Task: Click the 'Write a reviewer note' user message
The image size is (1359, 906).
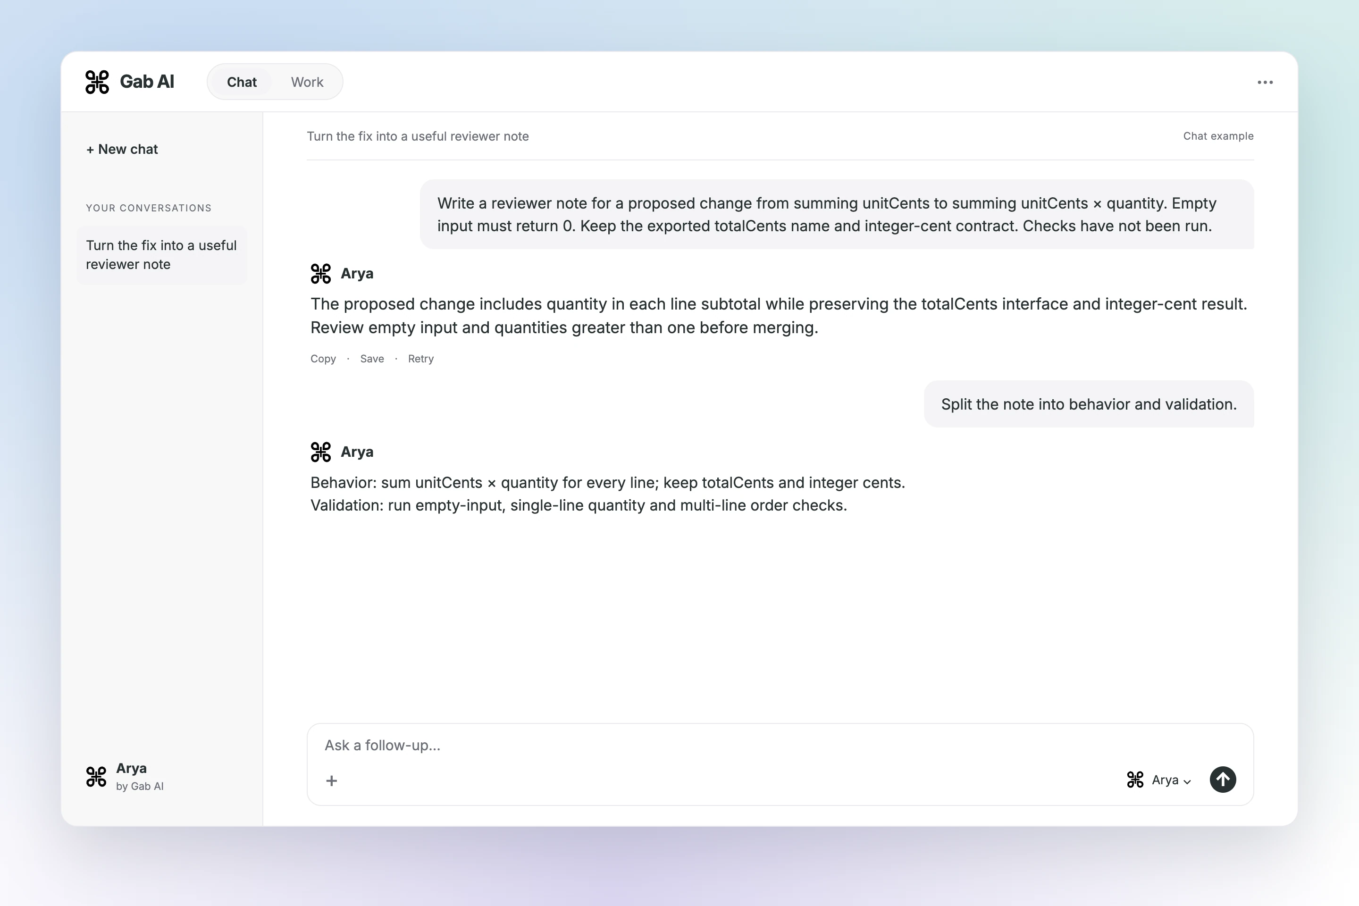Action: [837, 214]
